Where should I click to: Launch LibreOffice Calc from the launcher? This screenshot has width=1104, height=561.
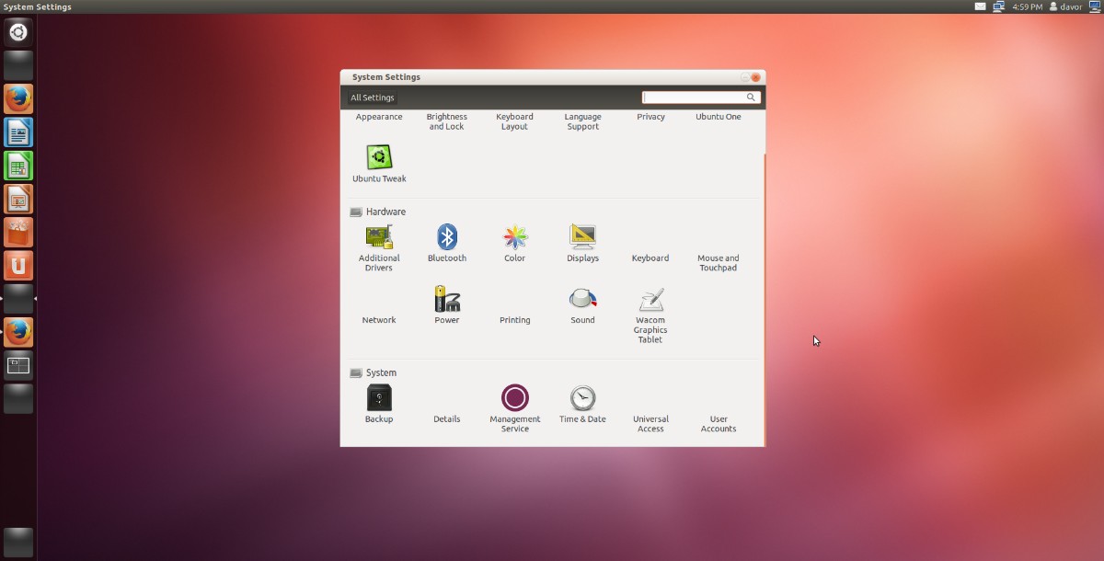[x=18, y=166]
